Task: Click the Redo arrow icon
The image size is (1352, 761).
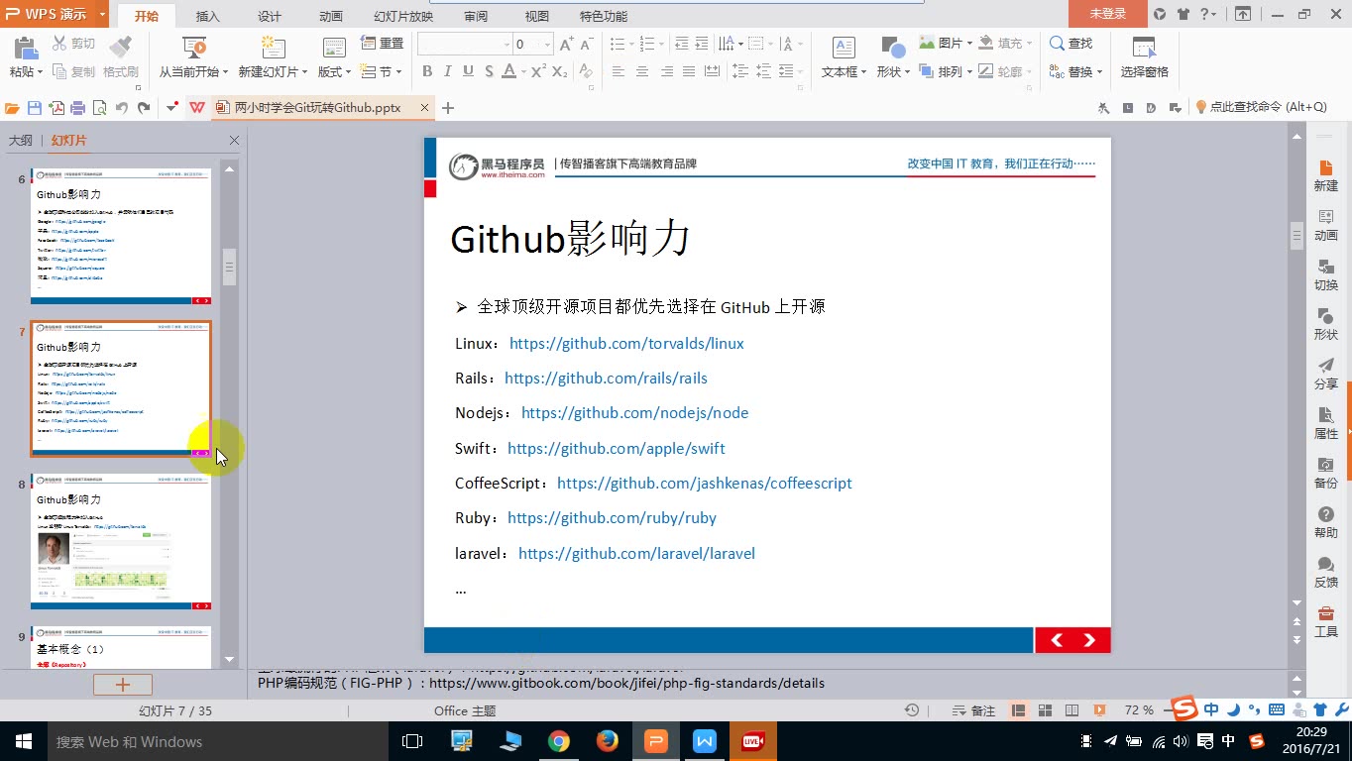Action: tap(144, 108)
